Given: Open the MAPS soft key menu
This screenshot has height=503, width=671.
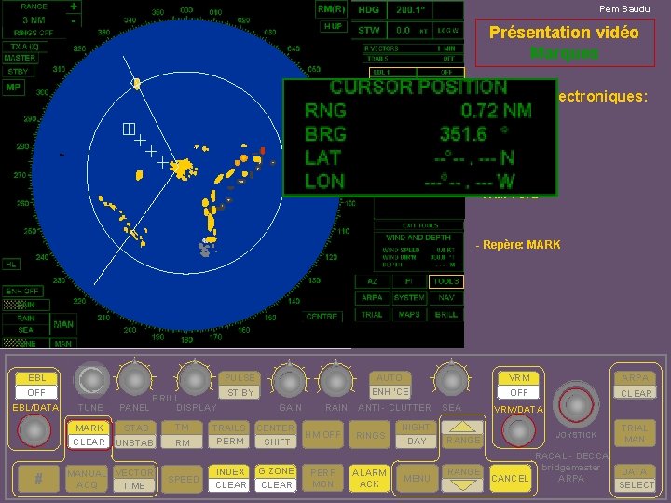Looking at the screenshot, I should [409, 315].
